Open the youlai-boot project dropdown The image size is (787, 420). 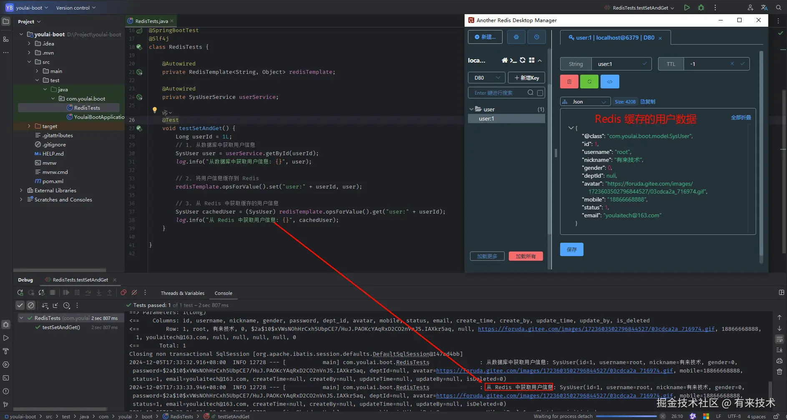27,8
